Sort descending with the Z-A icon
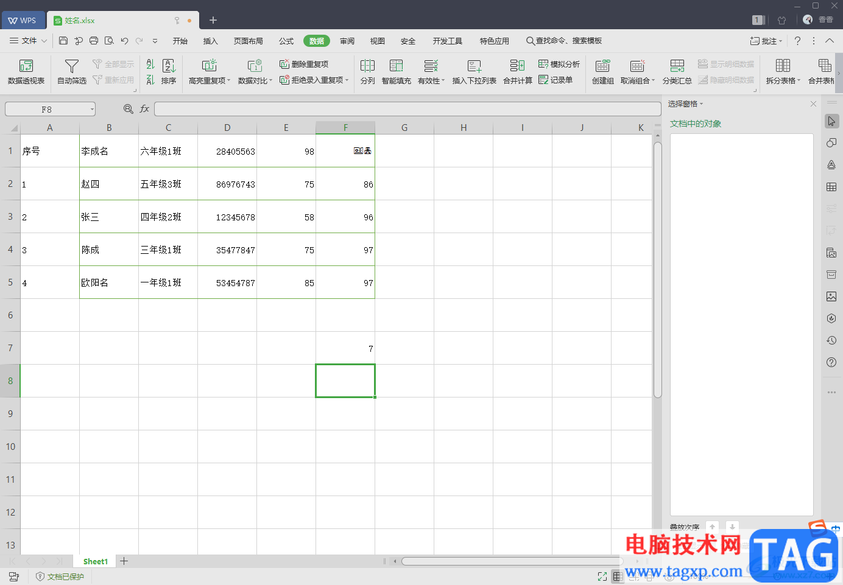843x585 pixels. point(150,80)
